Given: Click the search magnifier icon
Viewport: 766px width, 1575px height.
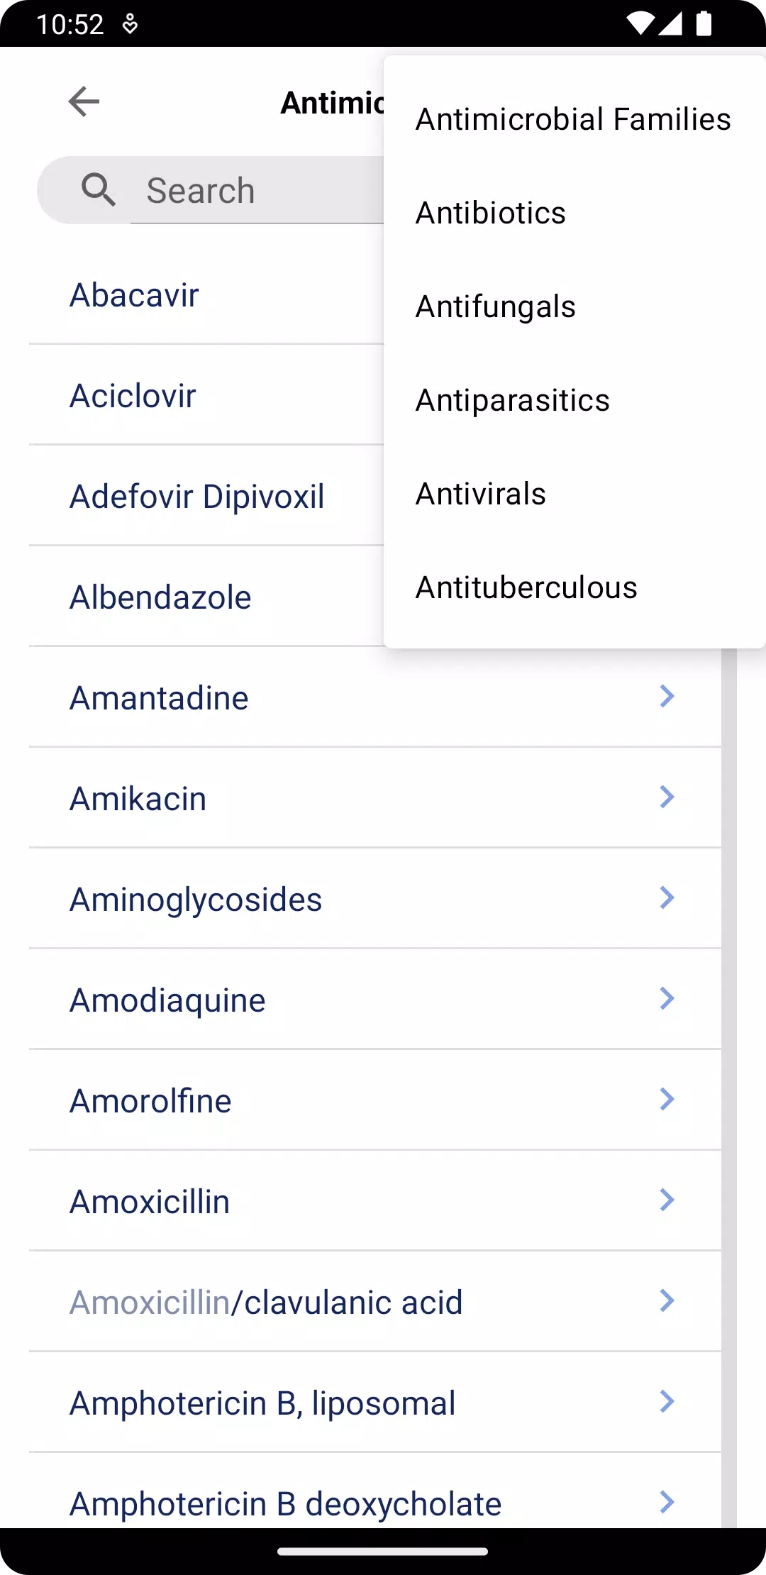Looking at the screenshot, I should (x=98, y=190).
